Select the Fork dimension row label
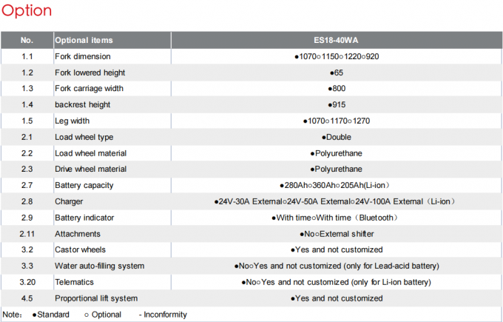The width and height of the screenshot is (503, 322). pos(83,56)
